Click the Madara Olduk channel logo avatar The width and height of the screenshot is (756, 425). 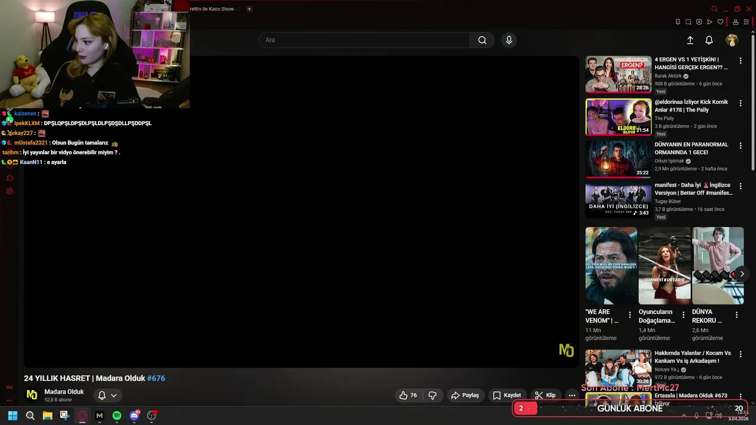point(32,395)
